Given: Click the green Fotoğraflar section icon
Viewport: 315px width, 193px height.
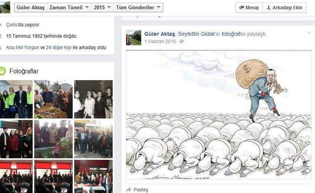Looking at the screenshot, I should click(2, 71).
